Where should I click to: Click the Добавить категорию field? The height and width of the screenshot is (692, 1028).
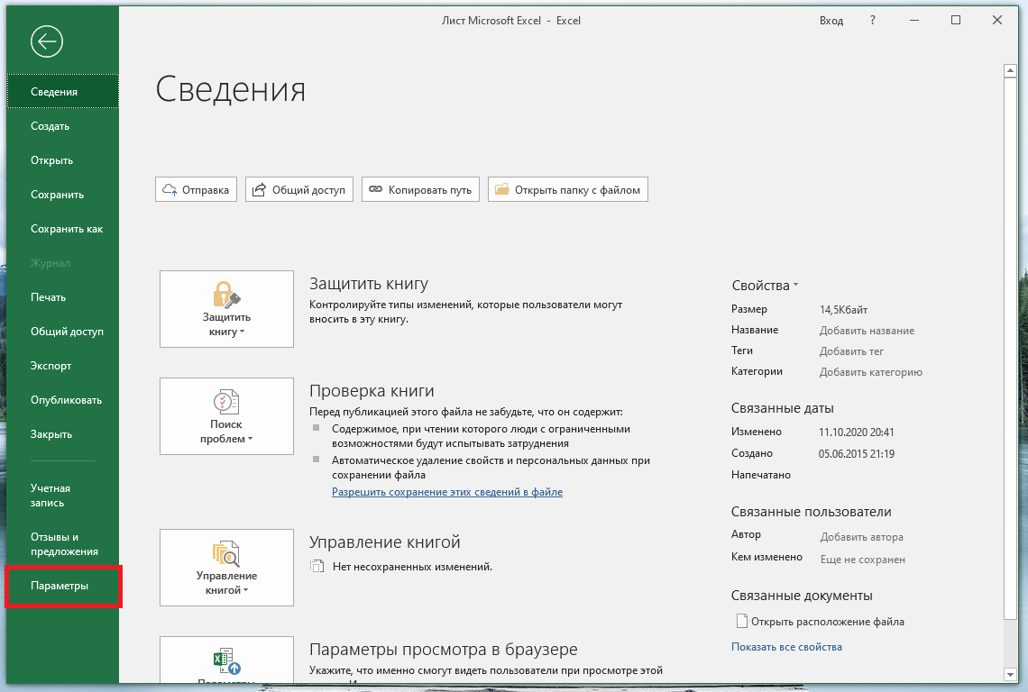871,372
